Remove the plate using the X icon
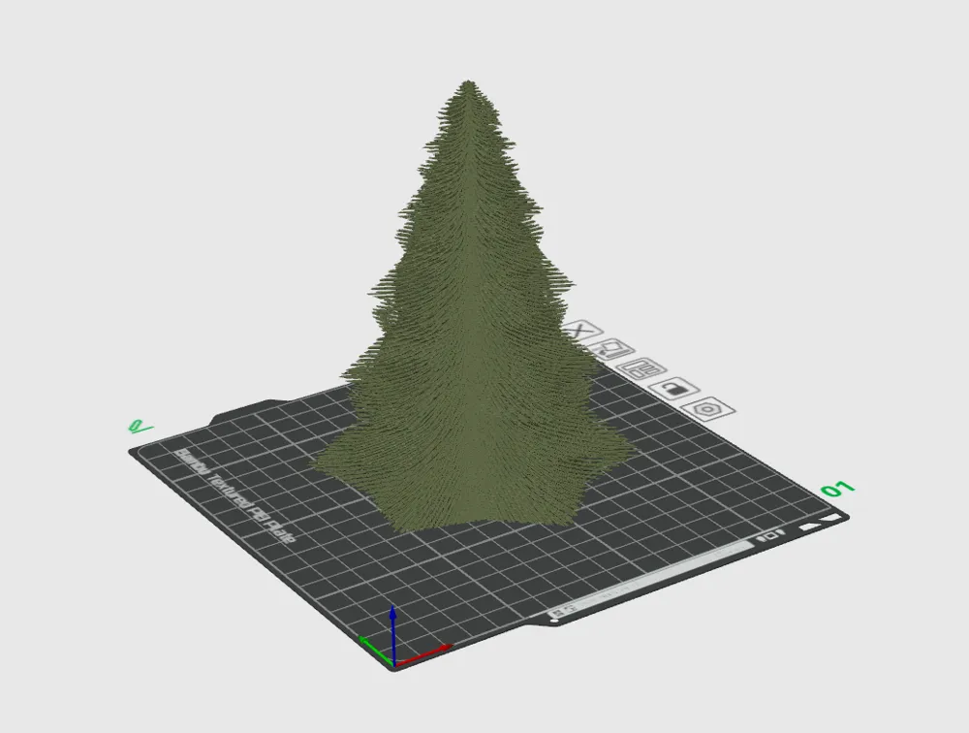The height and width of the screenshot is (733, 969). [578, 331]
